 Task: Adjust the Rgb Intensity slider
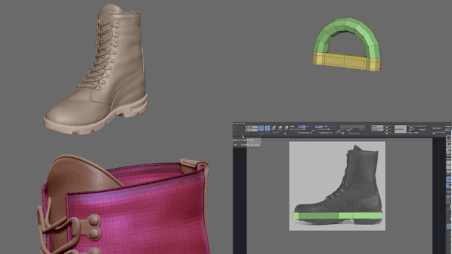coord(298,129)
